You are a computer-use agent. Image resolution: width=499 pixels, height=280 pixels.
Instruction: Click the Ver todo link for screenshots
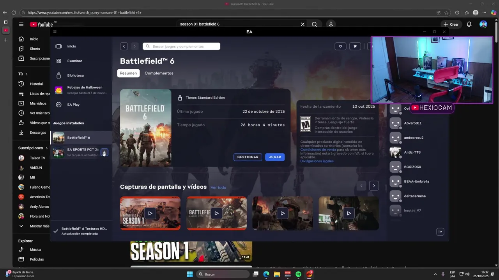[x=218, y=187]
